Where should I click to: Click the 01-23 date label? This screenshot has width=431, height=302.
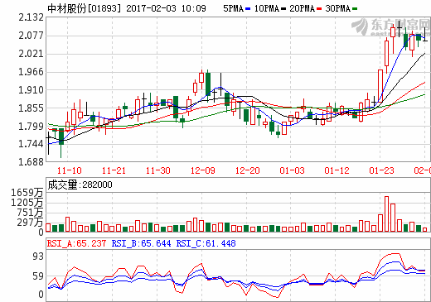[381, 170]
